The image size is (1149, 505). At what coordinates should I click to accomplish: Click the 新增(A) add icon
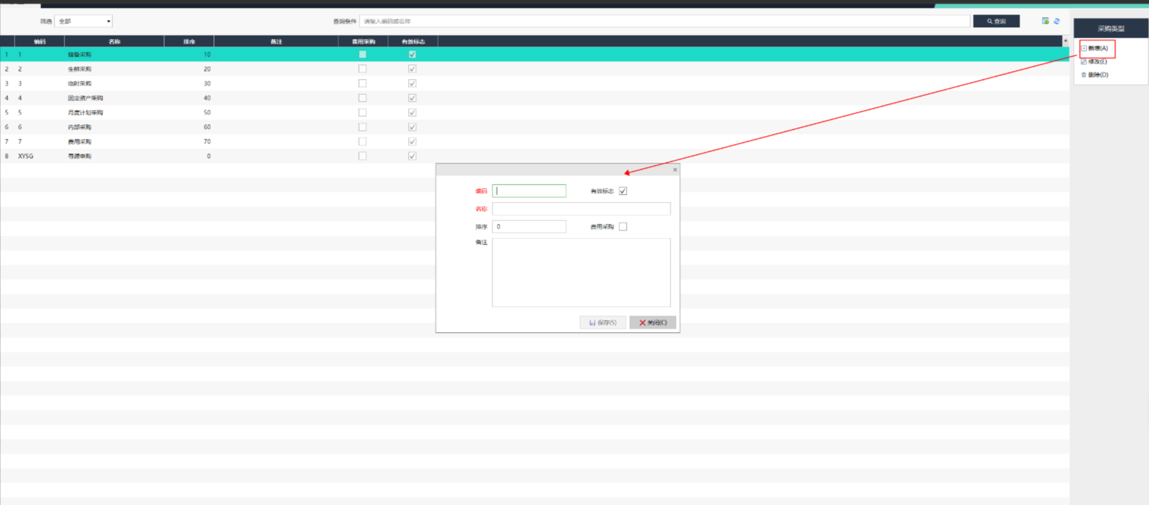click(1084, 49)
